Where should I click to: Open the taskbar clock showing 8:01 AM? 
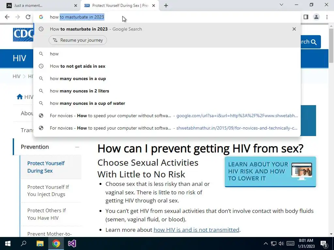click(x=306, y=243)
